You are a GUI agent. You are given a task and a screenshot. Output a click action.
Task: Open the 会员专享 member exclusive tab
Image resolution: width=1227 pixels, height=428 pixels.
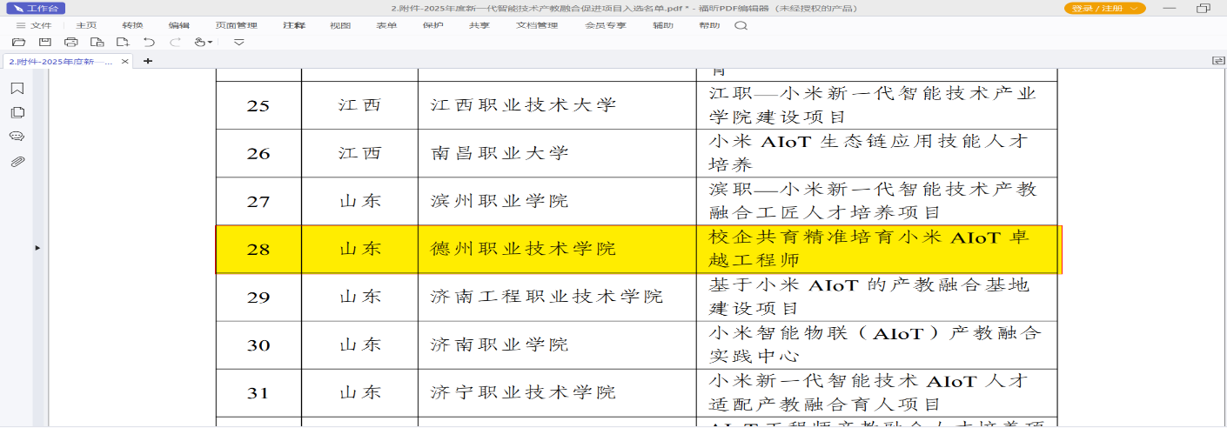click(x=605, y=25)
